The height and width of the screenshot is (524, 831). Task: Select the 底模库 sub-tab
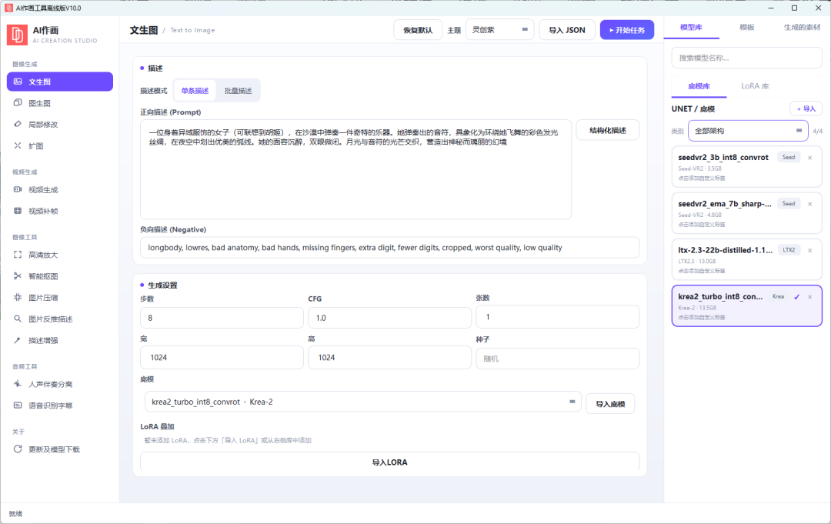click(699, 86)
